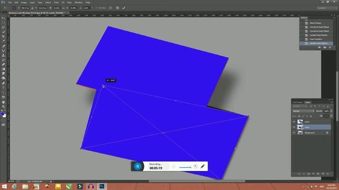Select the Horizontal Type tool
Image resolution: width=339 pixels, height=190 pixels.
pos(3,88)
